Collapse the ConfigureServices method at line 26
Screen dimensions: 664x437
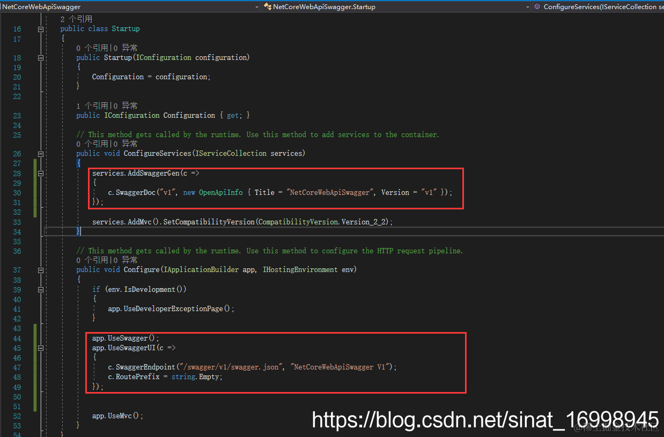(41, 154)
